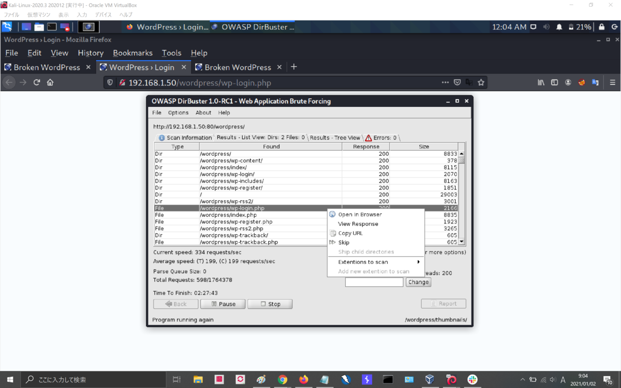The image size is (621, 388).
Task: Click the Pocket save icon in address bar
Action: pos(457,82)
